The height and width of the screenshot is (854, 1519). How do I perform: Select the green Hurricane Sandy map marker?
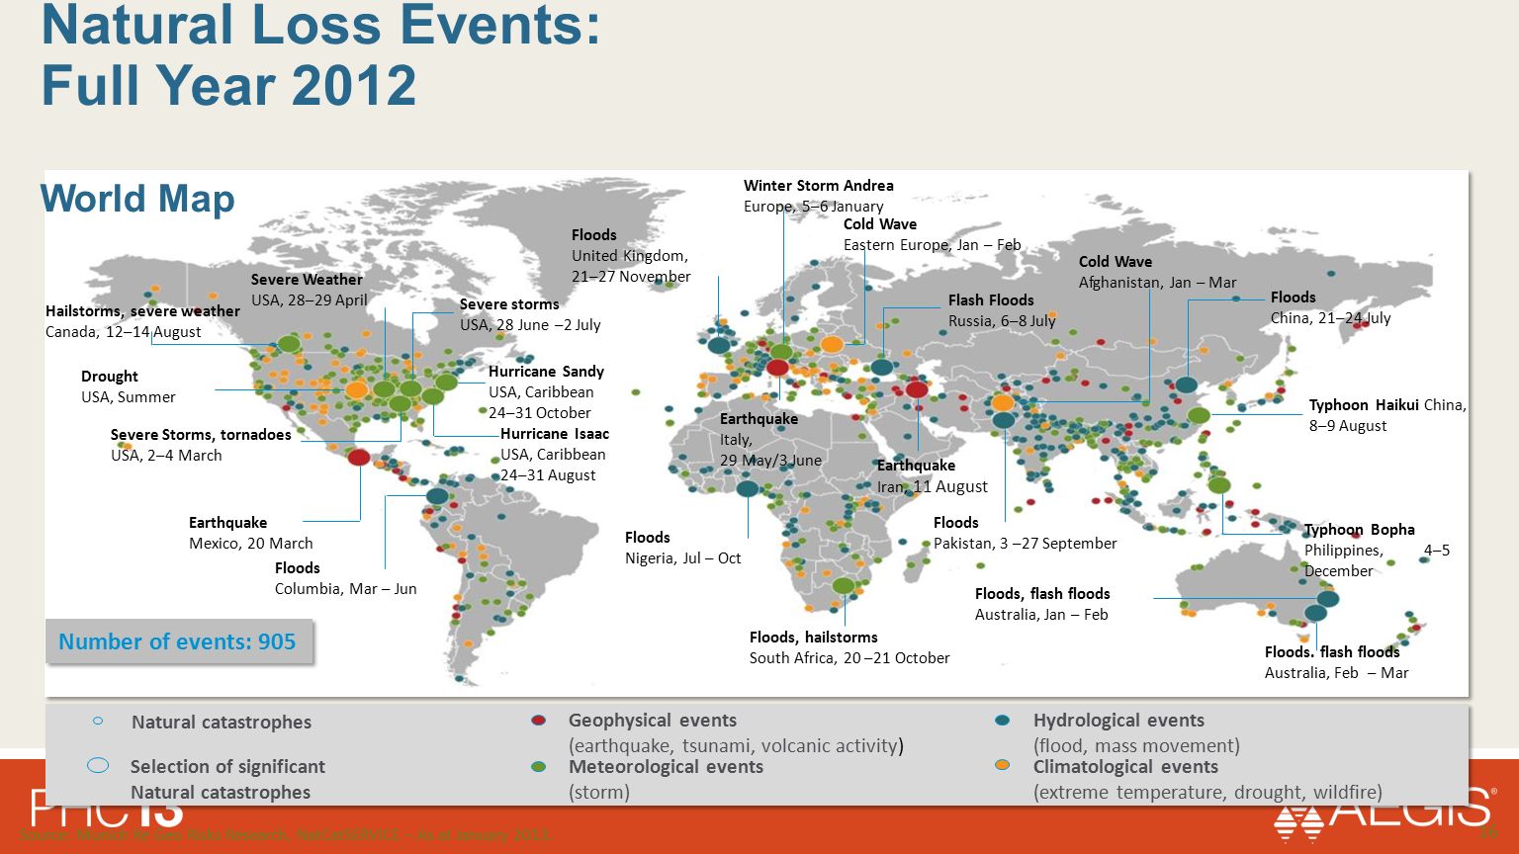point(446,382)
